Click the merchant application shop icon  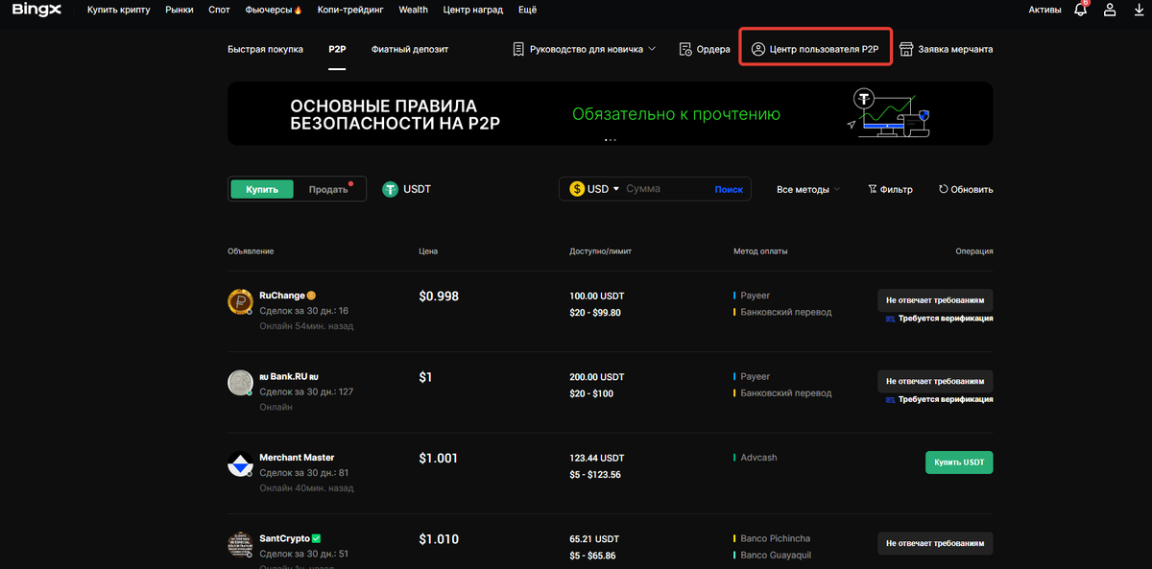click(905, 49)
